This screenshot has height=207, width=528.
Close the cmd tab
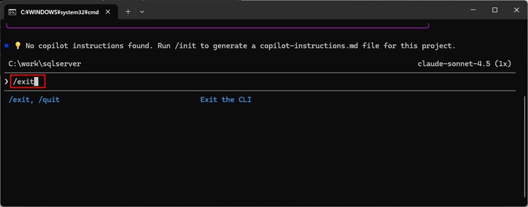click(109, 12)
